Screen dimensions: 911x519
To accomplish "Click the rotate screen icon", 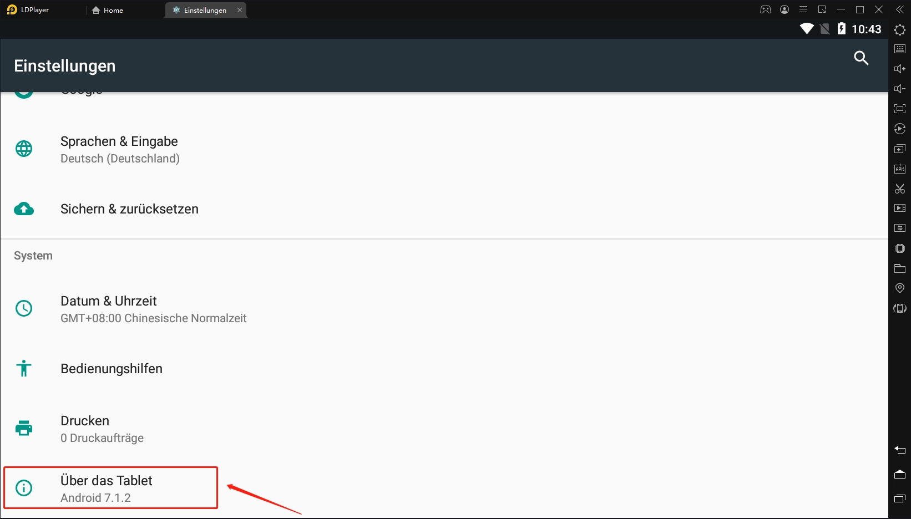I will point(900,308).
